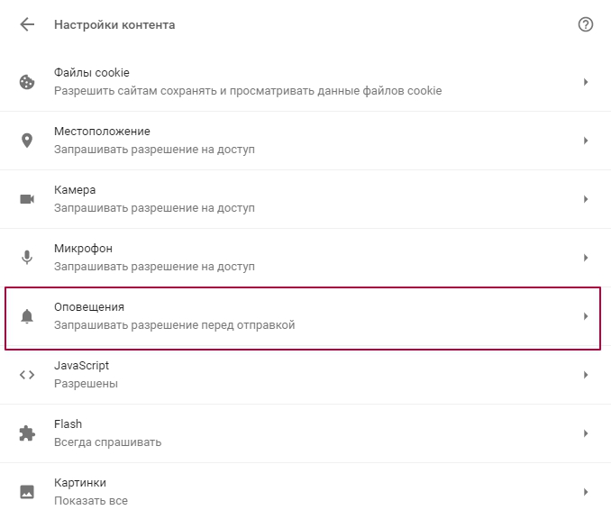Open the Оповещения settings item
The image size is (611, 519).
pos(303,318)
